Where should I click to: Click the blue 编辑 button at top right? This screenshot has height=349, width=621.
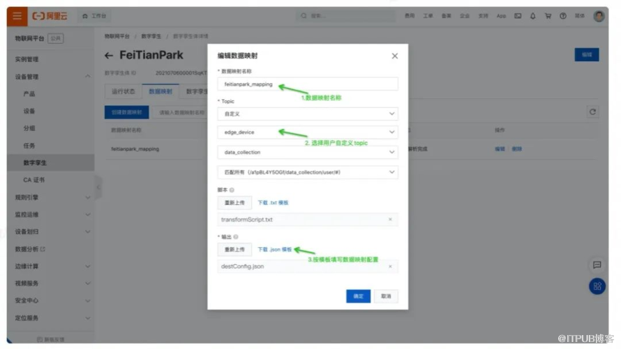587,54
